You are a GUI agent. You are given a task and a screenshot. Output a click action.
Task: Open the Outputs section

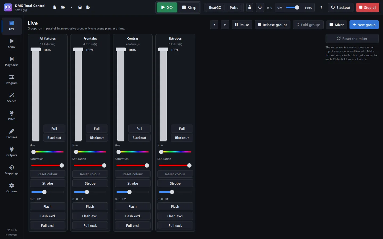tap(12, 152)
